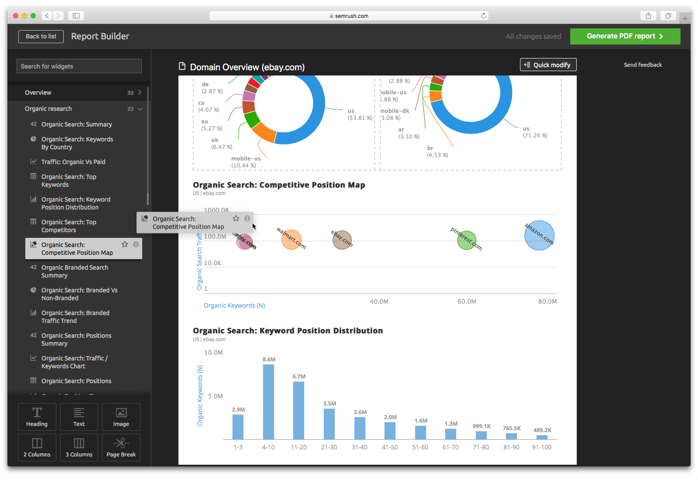The width and height of the screenshot is (698, 480).
Task: Click the Report Builder title
Action: (x=100, y=36)
